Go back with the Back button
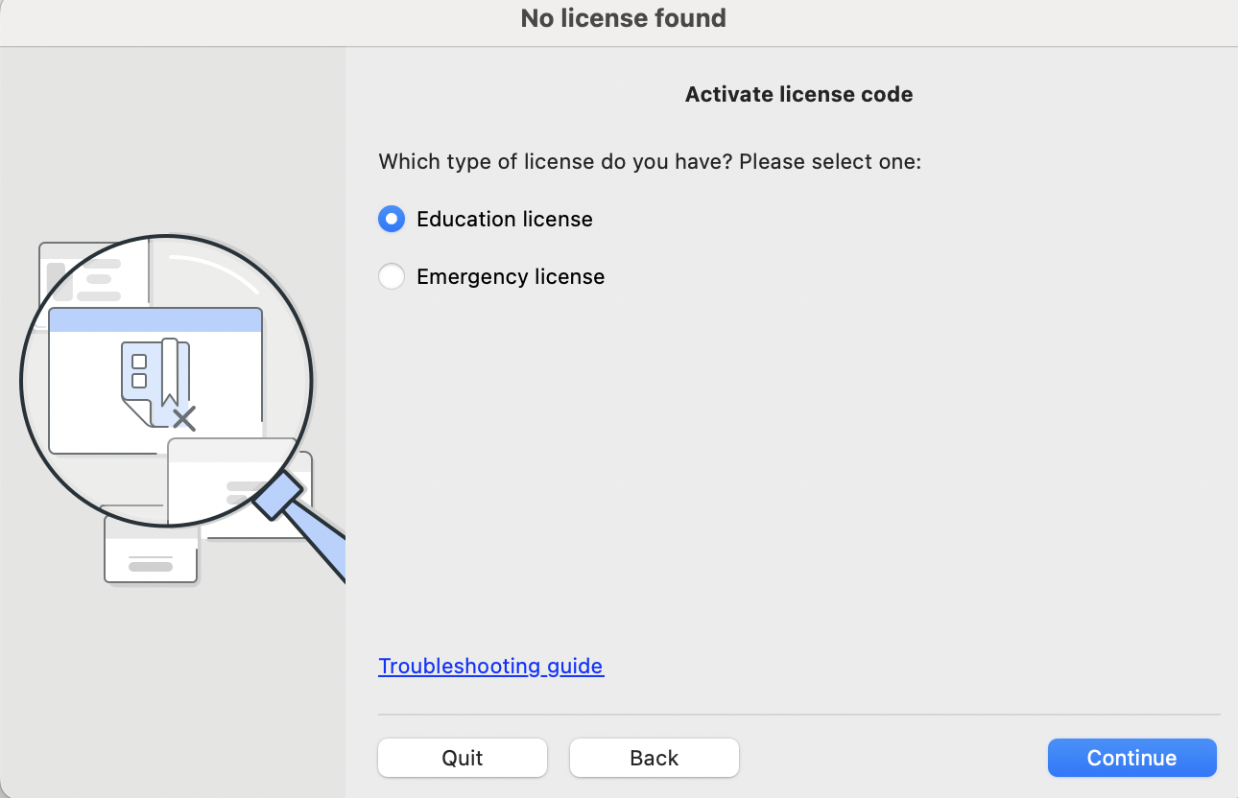The image size is (1238, 798). pyautogui.click(x=654, y=758)
